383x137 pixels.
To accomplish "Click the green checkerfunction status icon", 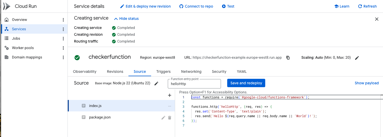I will click(77, 57).
